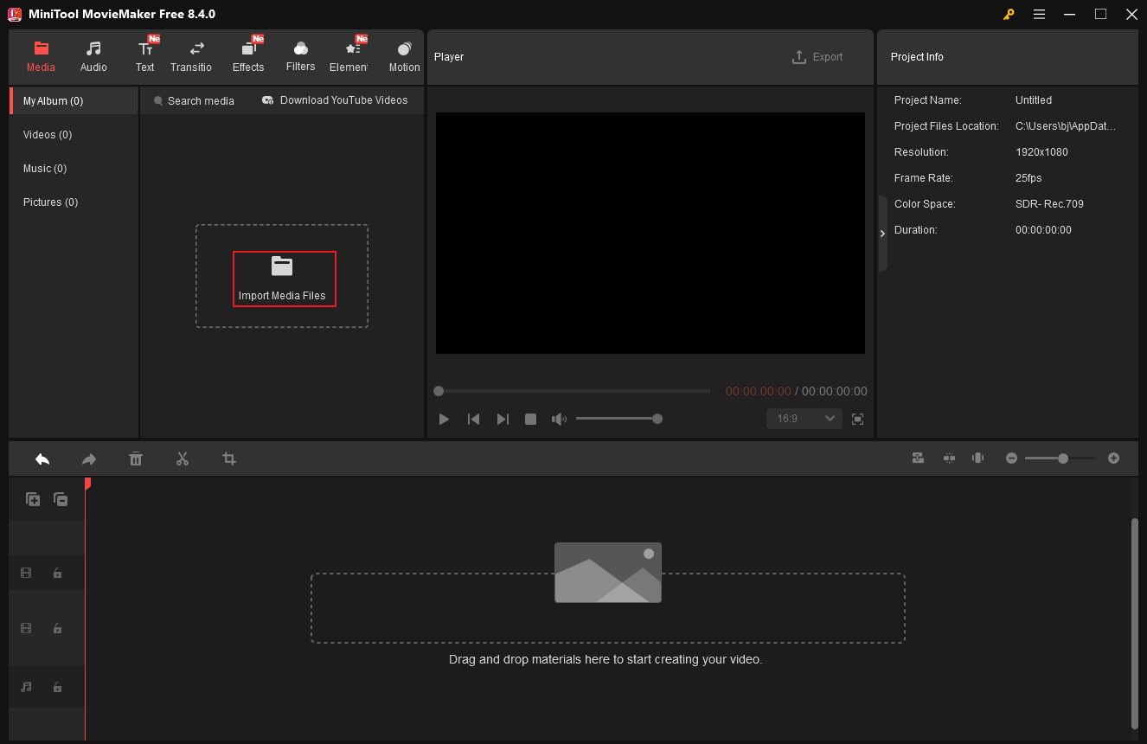Enter full screen with the player expand icon
Image resolution: width=1147 pixels, height=744 pixels.
[857, 419]
